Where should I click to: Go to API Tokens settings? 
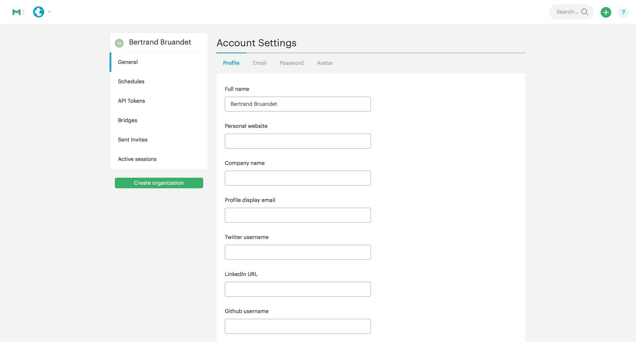159,101
